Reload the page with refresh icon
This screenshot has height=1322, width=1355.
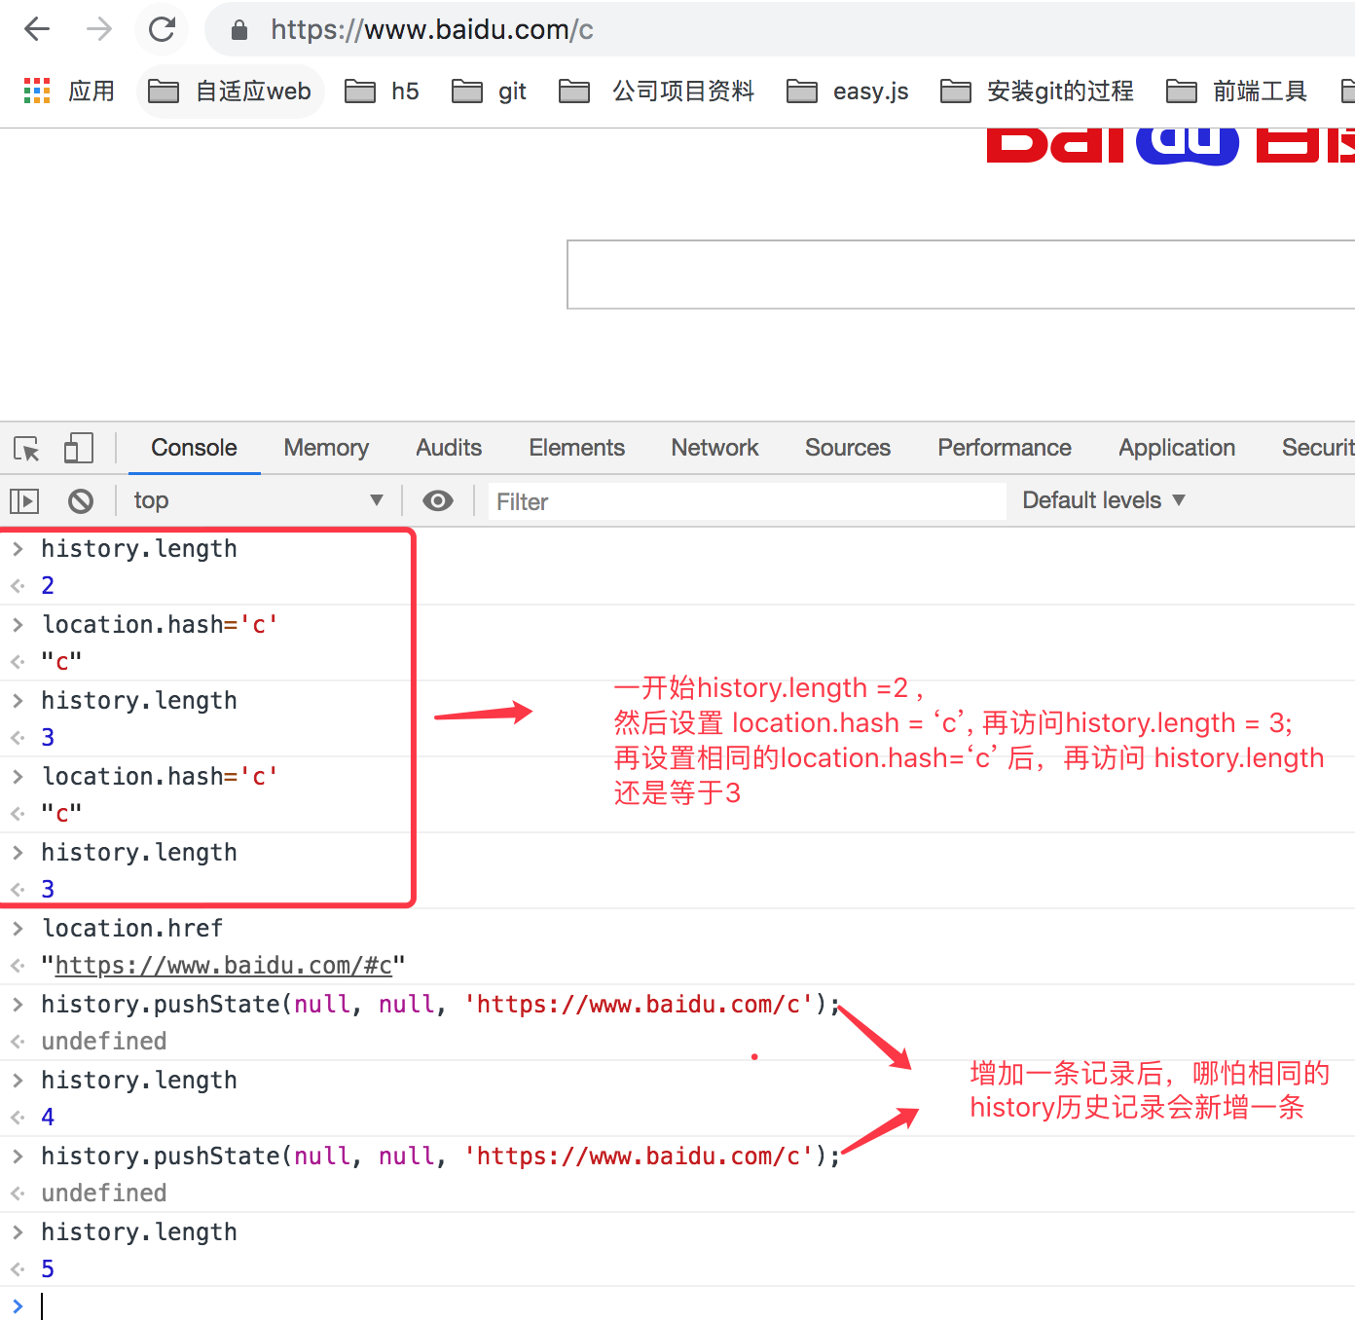coord(162,29)
